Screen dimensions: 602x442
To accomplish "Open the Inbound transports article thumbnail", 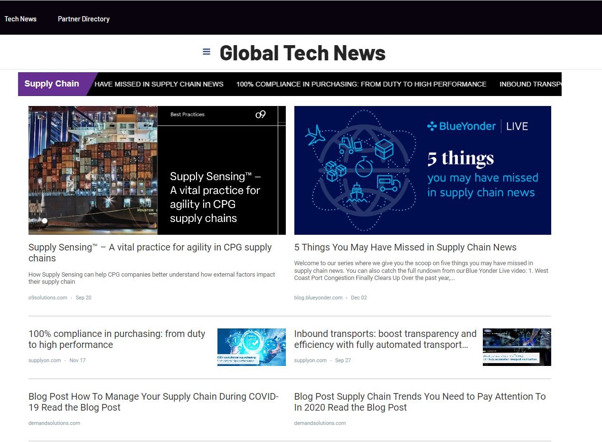I will click(x=517, y=347).
